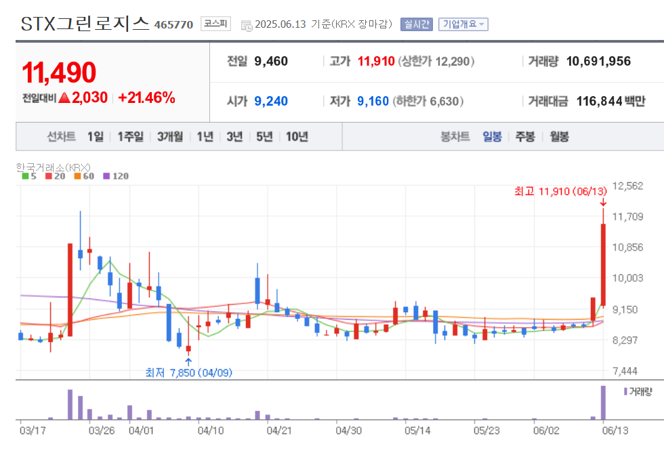Click the 최고 11,910 (06/13) high marker

point(561,191)
